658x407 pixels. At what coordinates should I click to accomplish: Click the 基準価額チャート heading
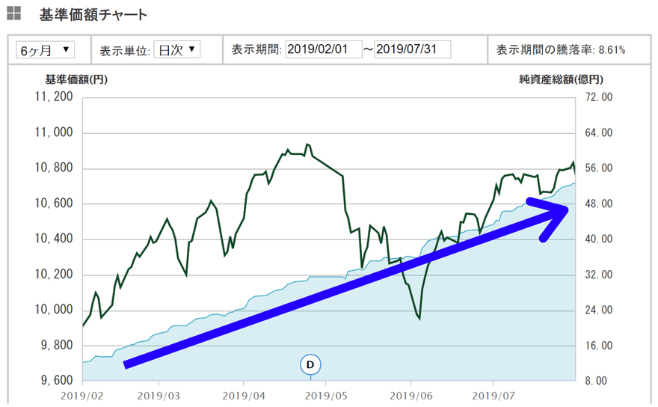(93, 15)
